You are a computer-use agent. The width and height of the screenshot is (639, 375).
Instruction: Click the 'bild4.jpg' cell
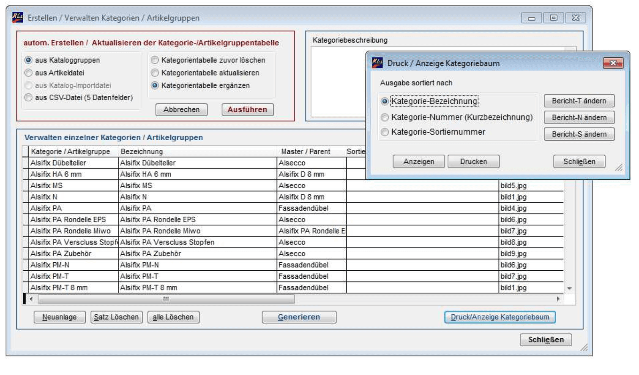click(x=531, y=208)
